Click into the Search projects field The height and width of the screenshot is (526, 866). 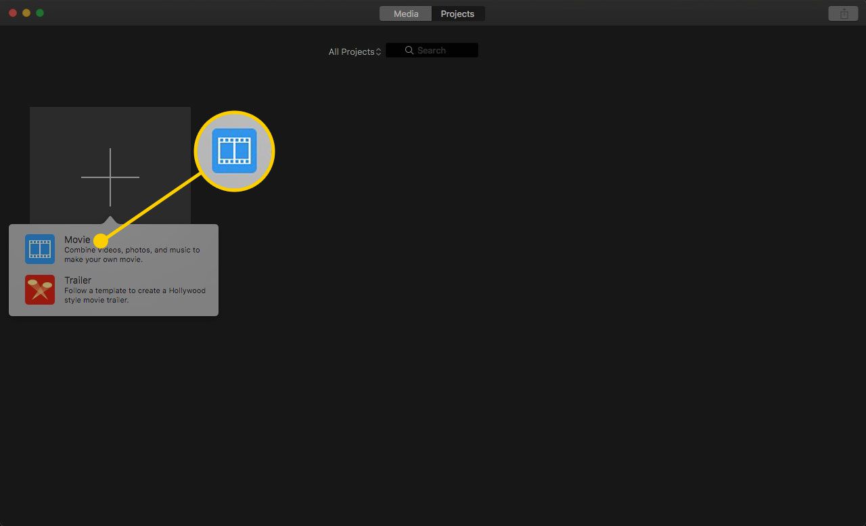432,50
